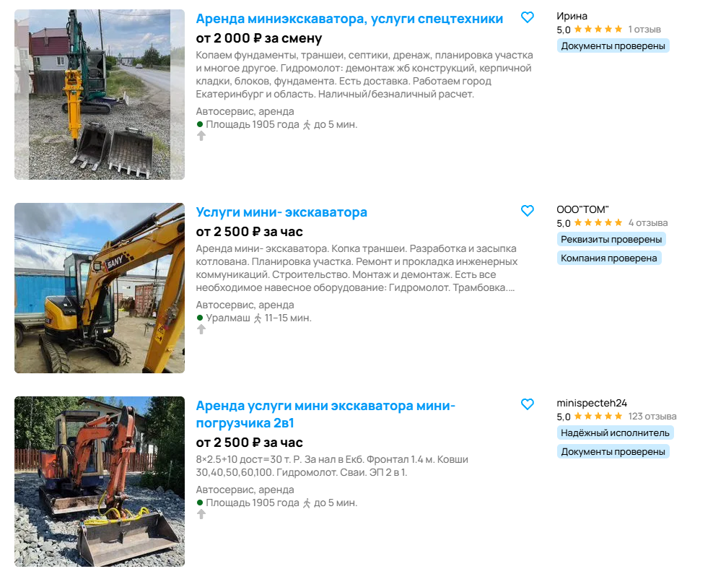This screenshot has height=574, width=726.
Task: Click the Компания проверена badge
Action: (609, 258)
